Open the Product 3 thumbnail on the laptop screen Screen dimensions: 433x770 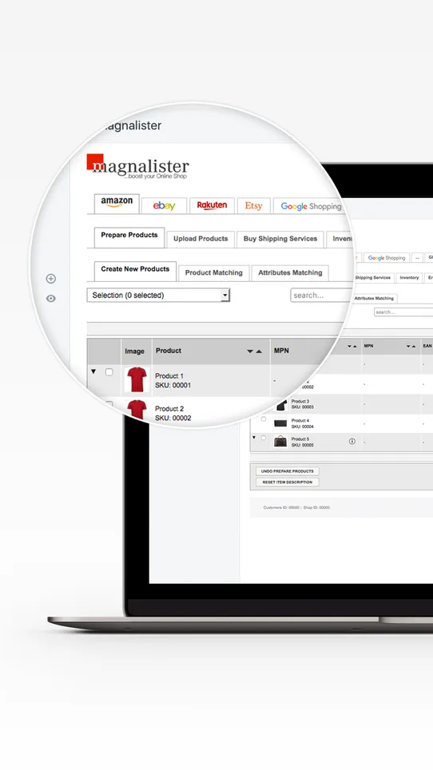281,405
